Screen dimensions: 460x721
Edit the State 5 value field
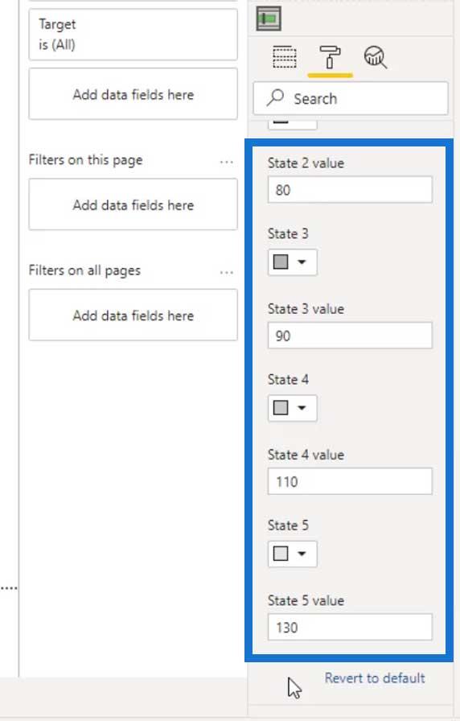coord(350,627)
